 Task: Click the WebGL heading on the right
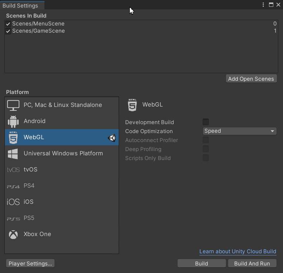click(x=152, y=104)
